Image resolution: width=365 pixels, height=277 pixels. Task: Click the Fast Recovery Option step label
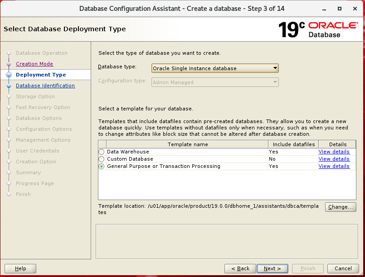click(x=43, y=107)
